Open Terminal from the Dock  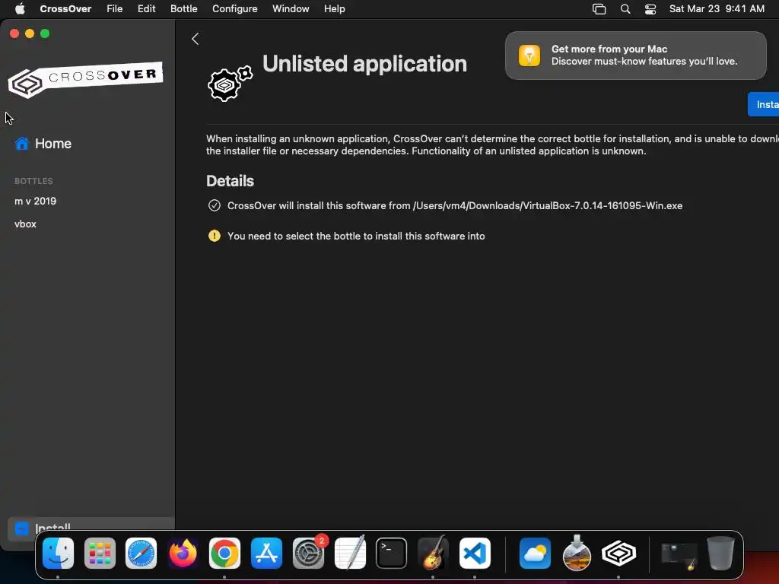point(392,554)
